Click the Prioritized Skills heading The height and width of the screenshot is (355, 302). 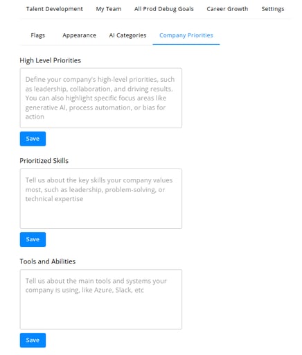tap(44, 161)
